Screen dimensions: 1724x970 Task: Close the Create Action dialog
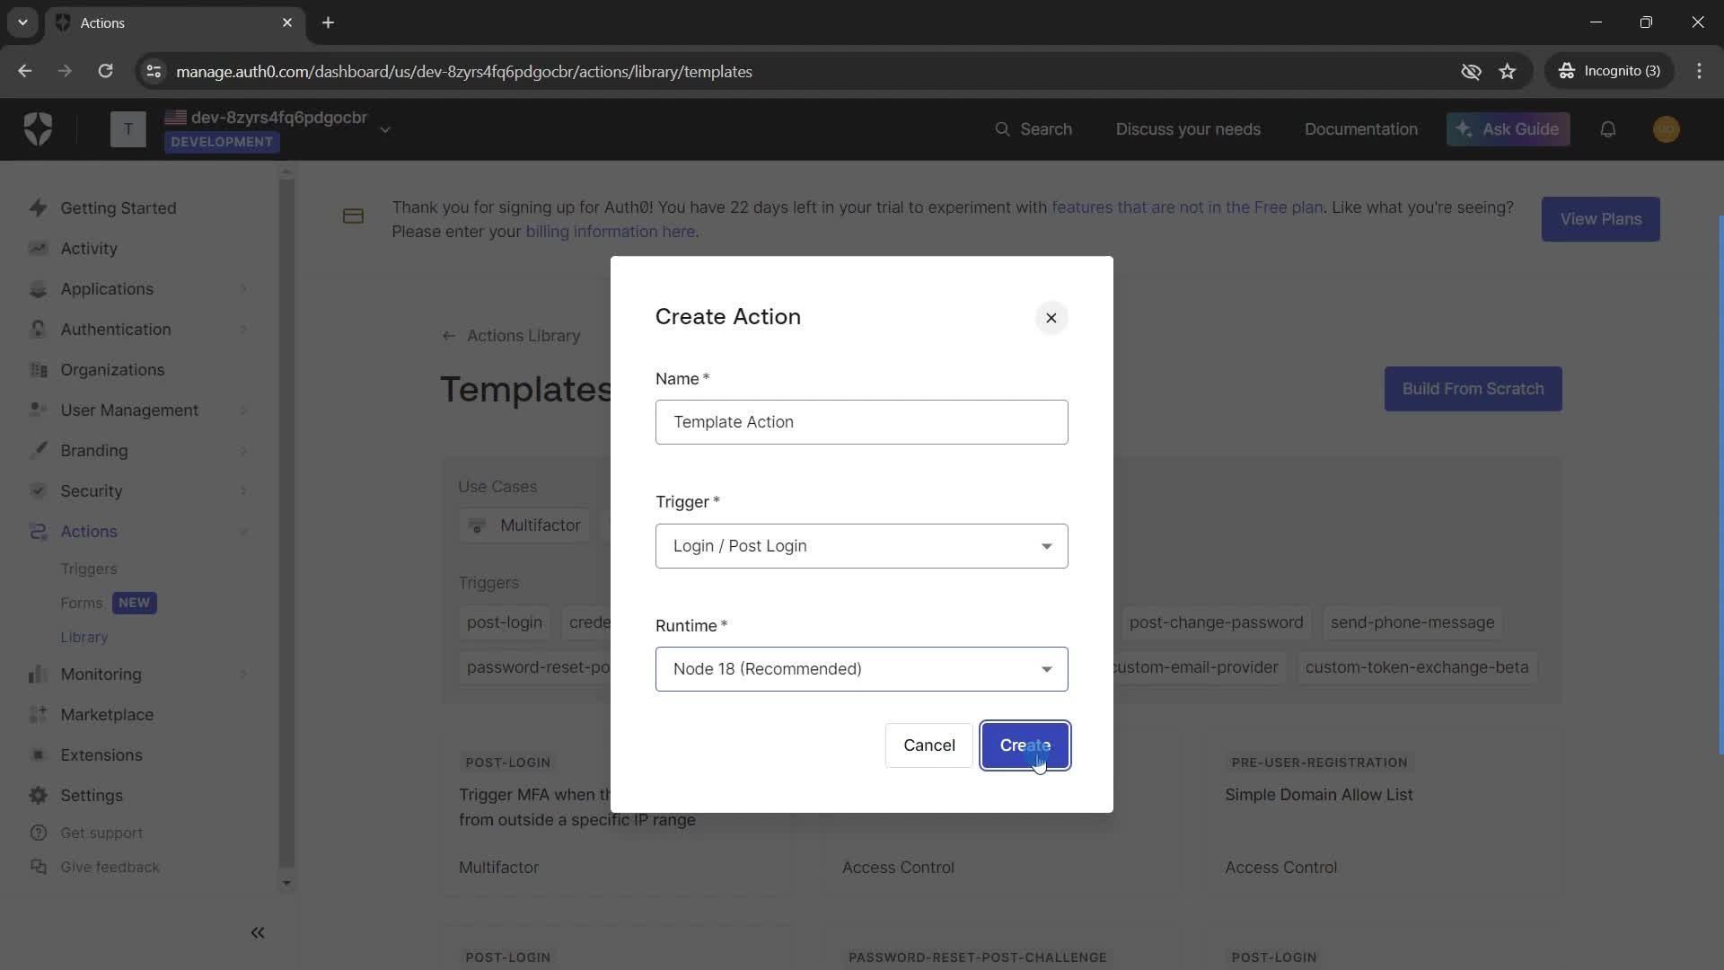[x=1051, y=318]
